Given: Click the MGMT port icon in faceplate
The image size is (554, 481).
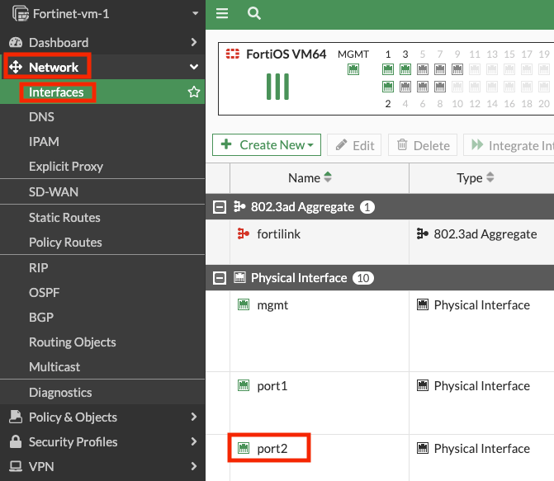Looking at the screenshot, I should coord(353,69).
